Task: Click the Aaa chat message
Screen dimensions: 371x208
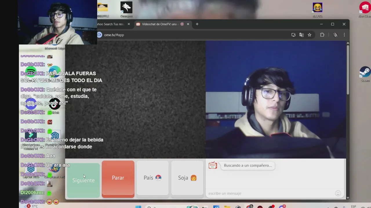Action: click(x=50, y=156)
